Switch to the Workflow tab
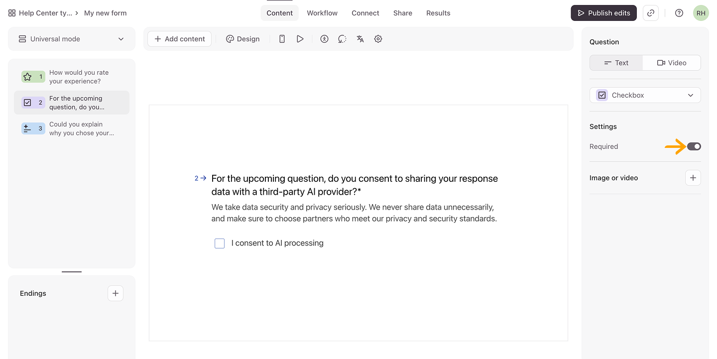Screen dimensions: 717x359 pyautogui.click(x=322, y=13)
